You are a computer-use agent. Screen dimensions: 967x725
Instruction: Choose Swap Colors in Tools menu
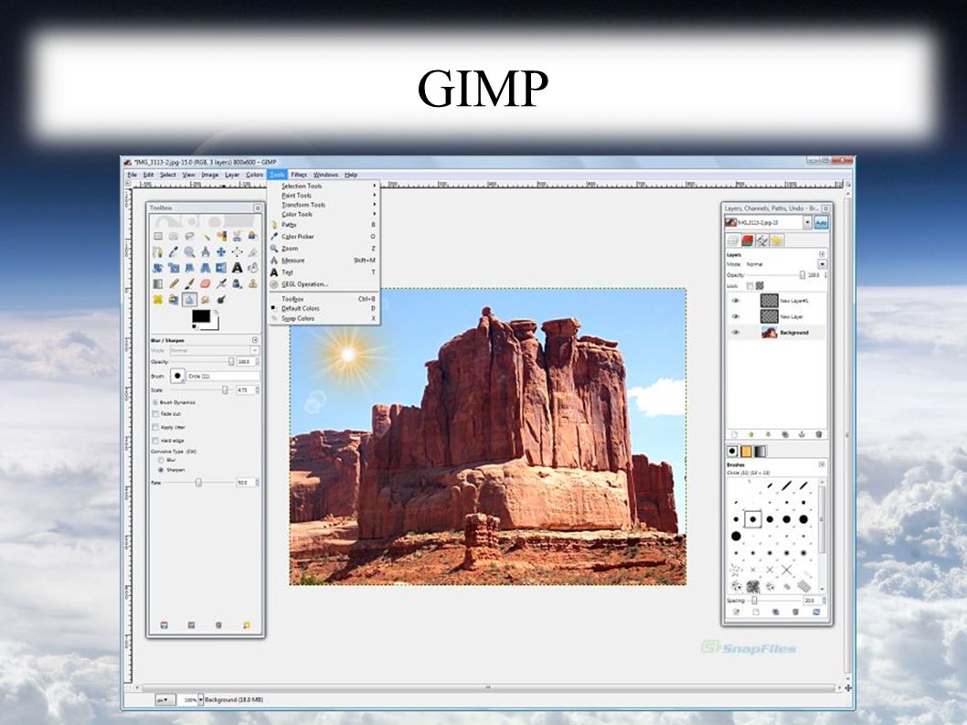click(324, 318)
